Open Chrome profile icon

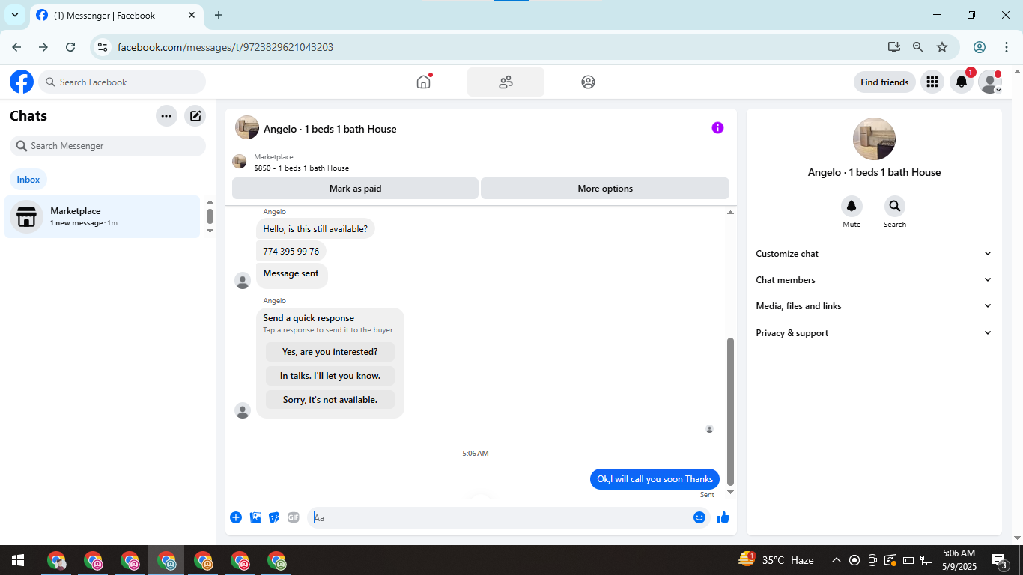point(980,47)
